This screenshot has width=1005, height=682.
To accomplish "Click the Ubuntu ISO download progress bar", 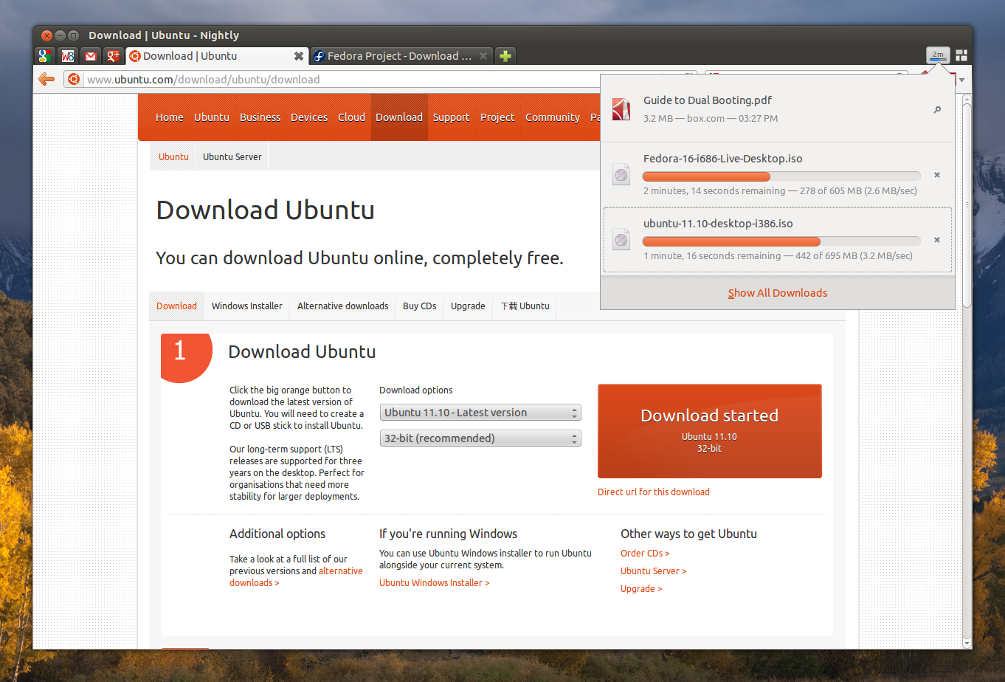I will (x=781, y=241).
